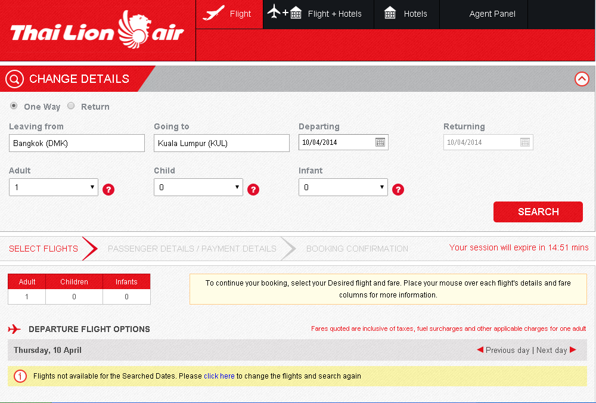Go to Previous day flights
596x403 pixels.
coord(503,350)
